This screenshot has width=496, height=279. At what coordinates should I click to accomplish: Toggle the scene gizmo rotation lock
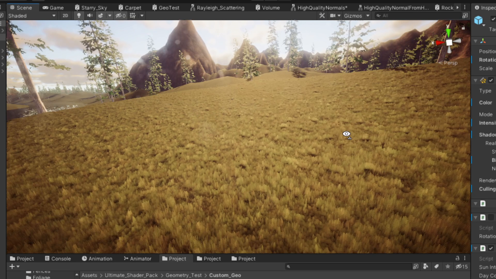tap(463, 27)
